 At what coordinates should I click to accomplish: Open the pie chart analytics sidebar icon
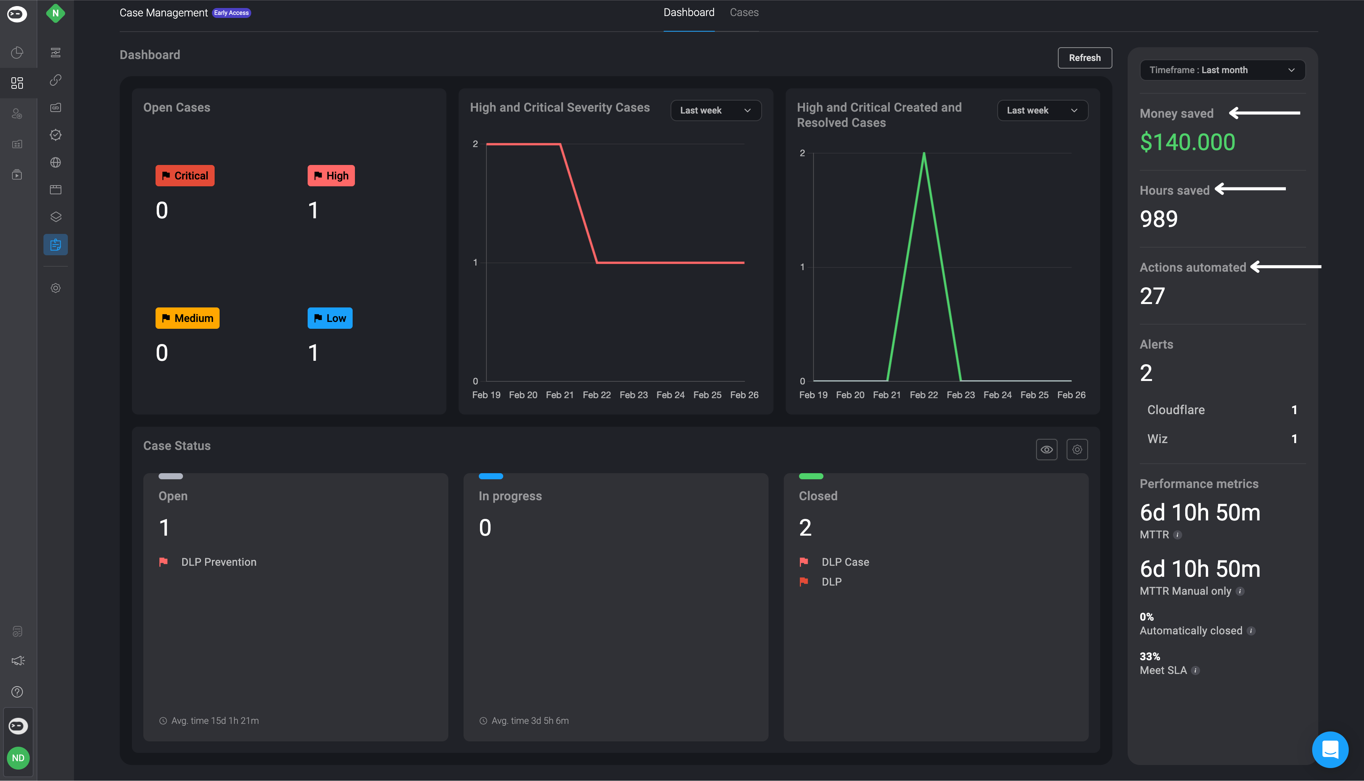(17, 53)
